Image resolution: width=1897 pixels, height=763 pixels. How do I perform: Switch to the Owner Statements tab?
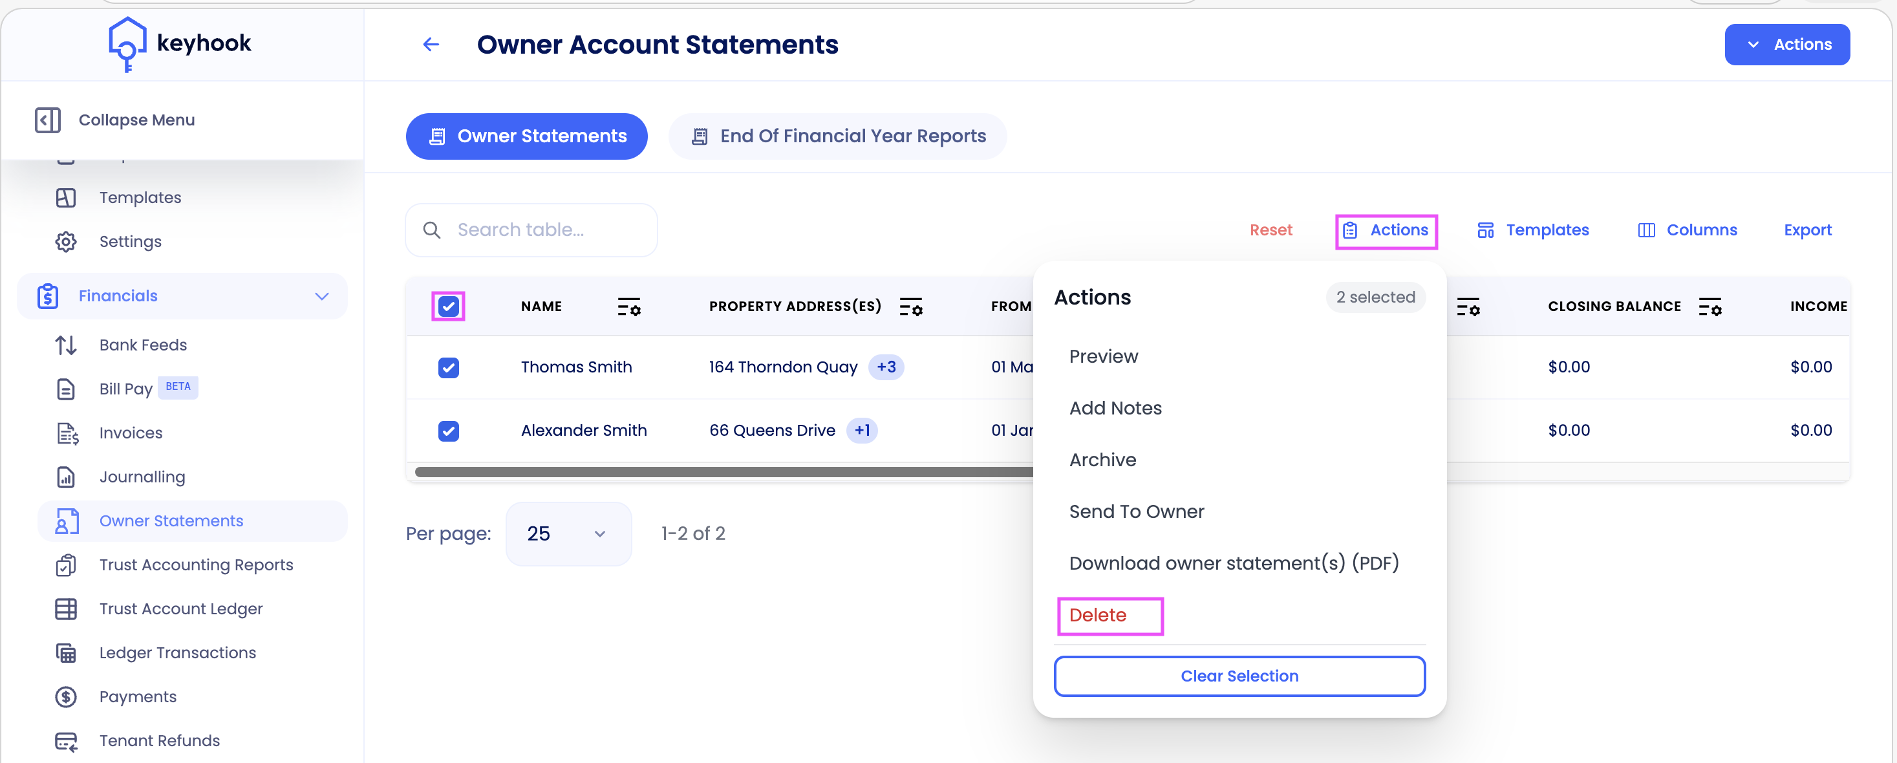pos(526,136)
